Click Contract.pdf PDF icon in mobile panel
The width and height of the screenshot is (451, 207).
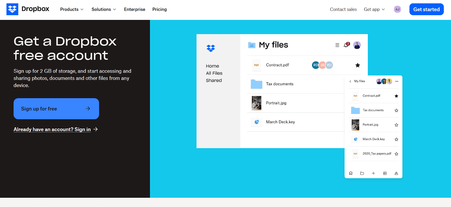click(355, 96)
